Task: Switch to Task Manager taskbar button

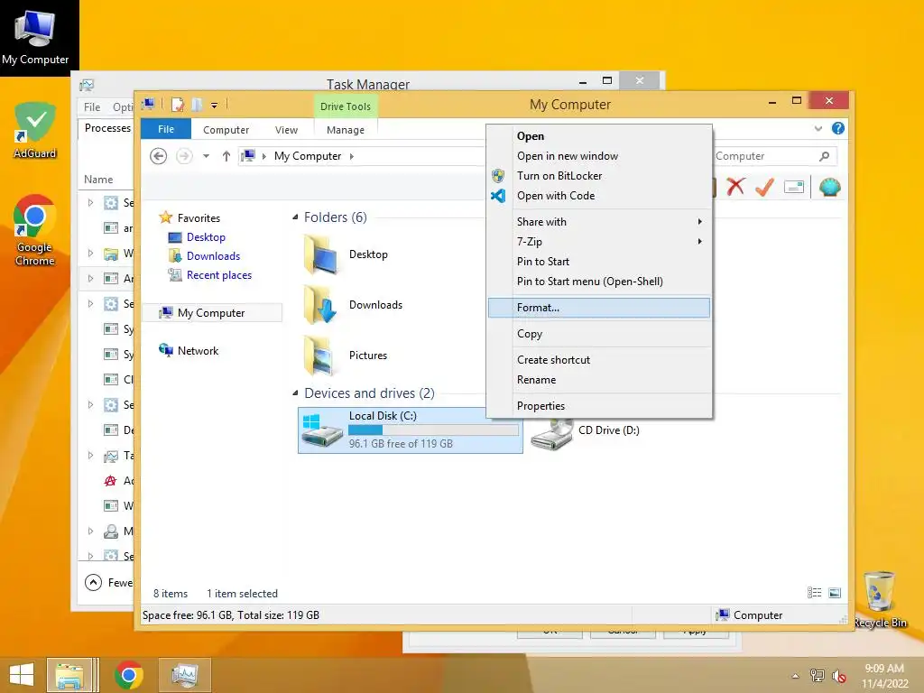Action: point(184,675)
